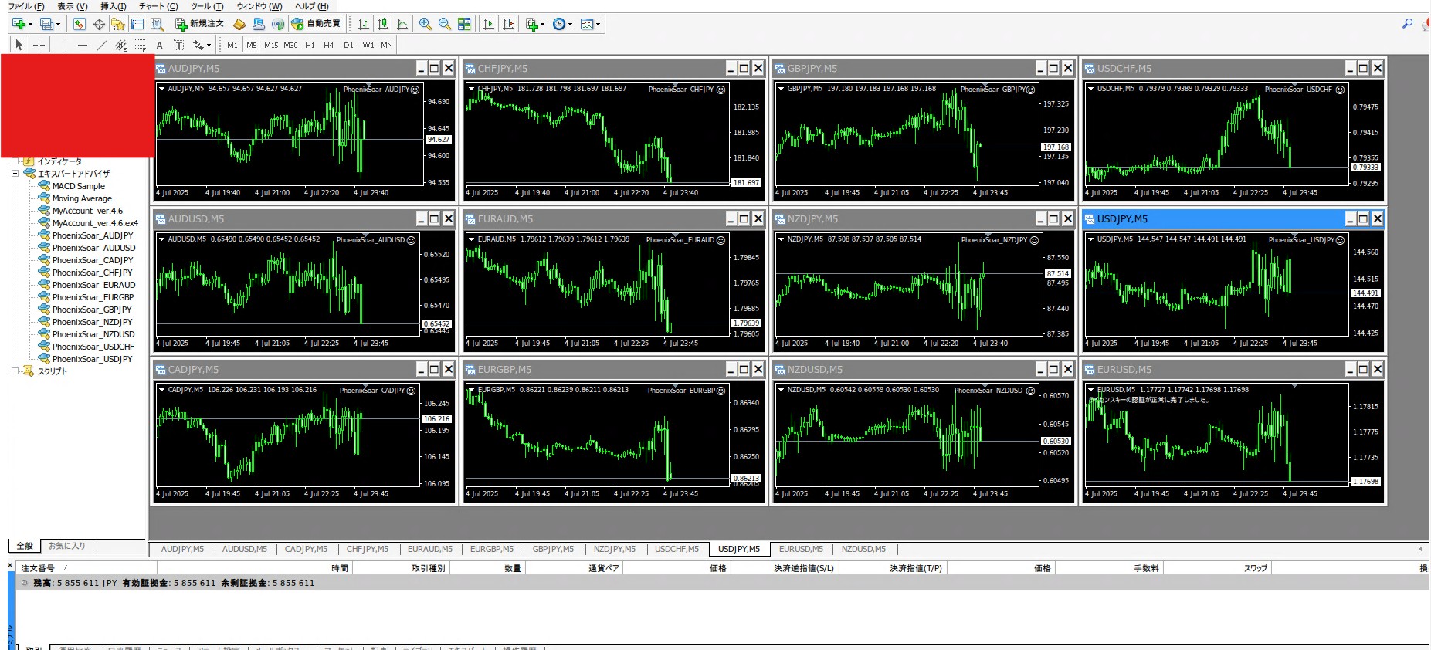
Task: Click the 新規注文 new order button
Action: [x=199, y=24]
